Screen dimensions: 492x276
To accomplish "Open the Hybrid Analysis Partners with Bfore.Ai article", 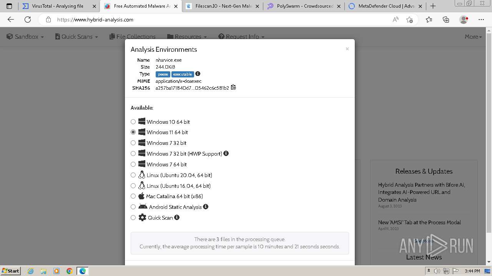I will point(422,192).
